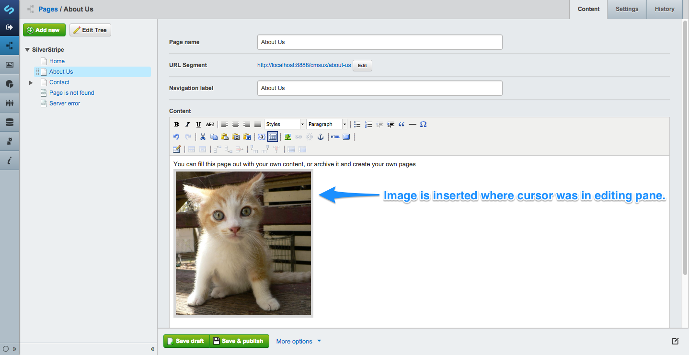Open the Files section in the sidebar
This screenshot has height=355, width=689.
(10, 65)
